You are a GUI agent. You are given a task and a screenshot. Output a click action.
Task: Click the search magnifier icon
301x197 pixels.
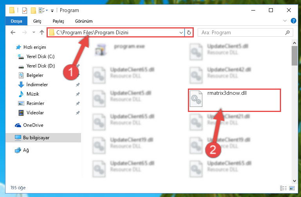click(x=287, y=32)
